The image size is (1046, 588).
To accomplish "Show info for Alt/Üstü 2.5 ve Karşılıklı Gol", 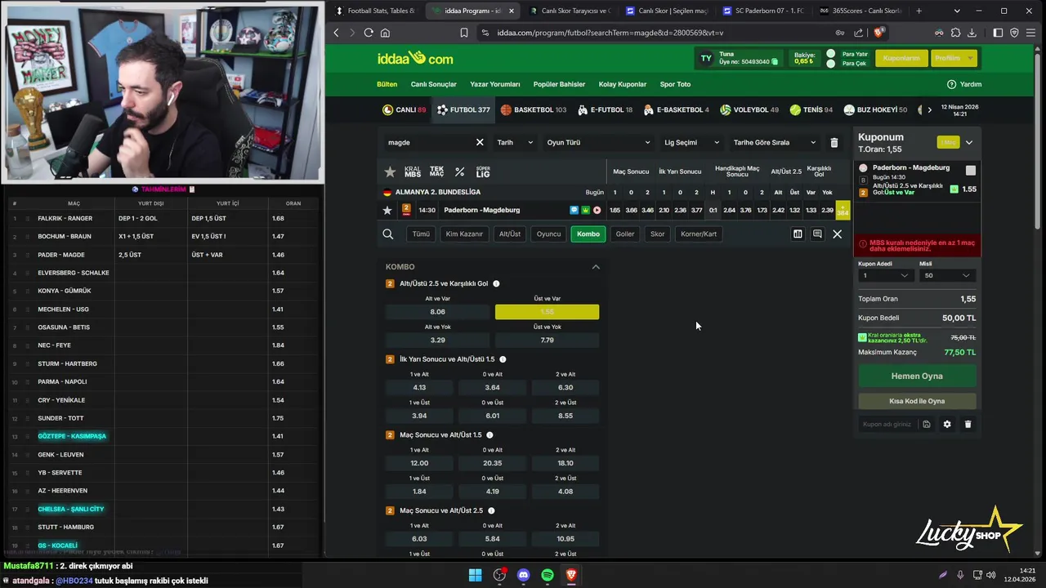I will point(496,283).
